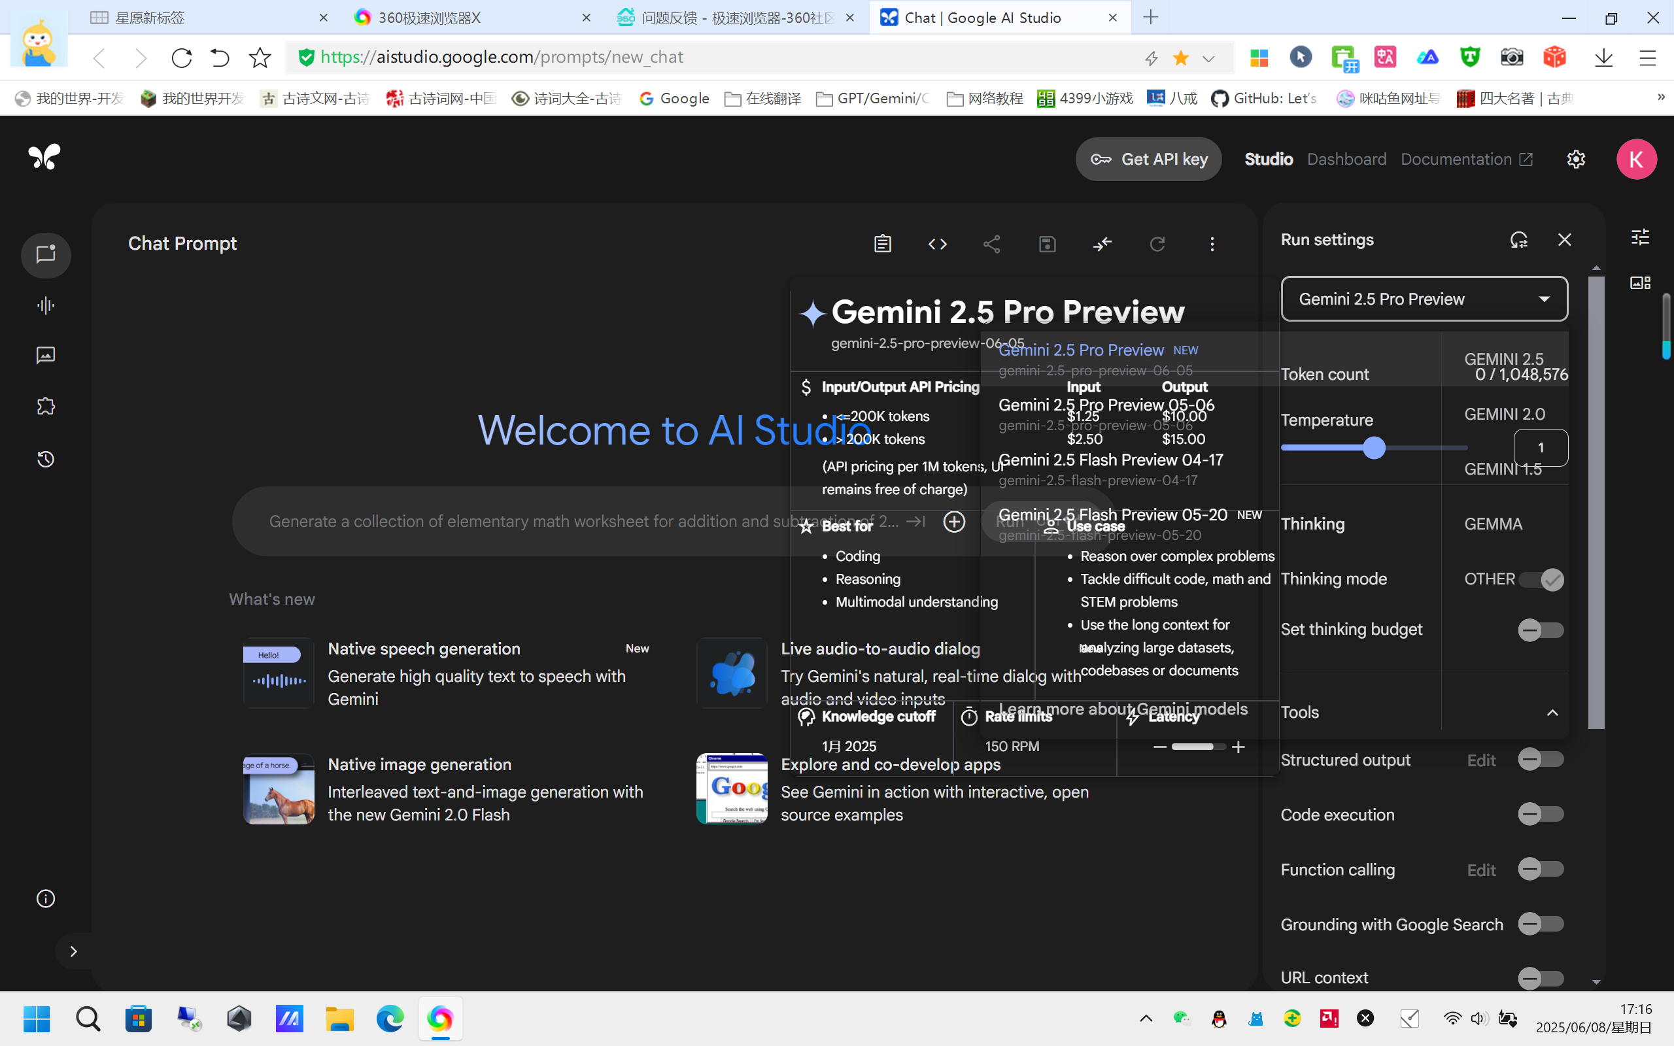Image resolution: width=1674 pixels, height=1046 pixels.
Task: Show hidden tray icons chevron
Action: tap(1146, 1019)
